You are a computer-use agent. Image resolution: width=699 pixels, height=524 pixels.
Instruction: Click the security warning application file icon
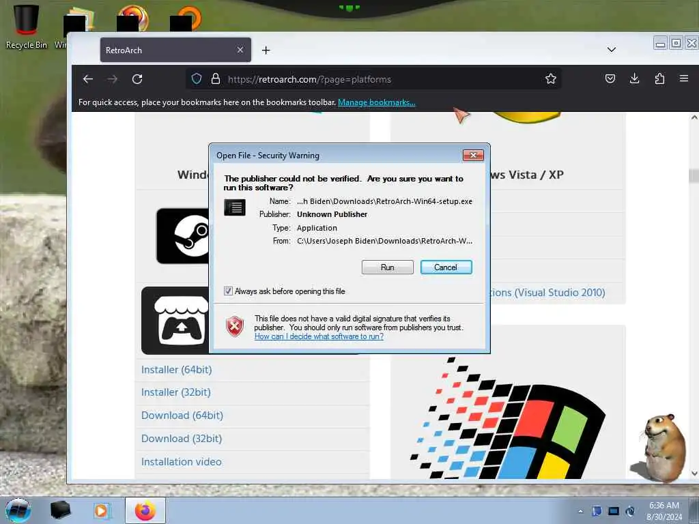click(x=235, y=207)
